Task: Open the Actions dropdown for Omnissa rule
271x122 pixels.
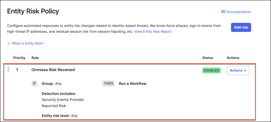Action: pos(238,70)
